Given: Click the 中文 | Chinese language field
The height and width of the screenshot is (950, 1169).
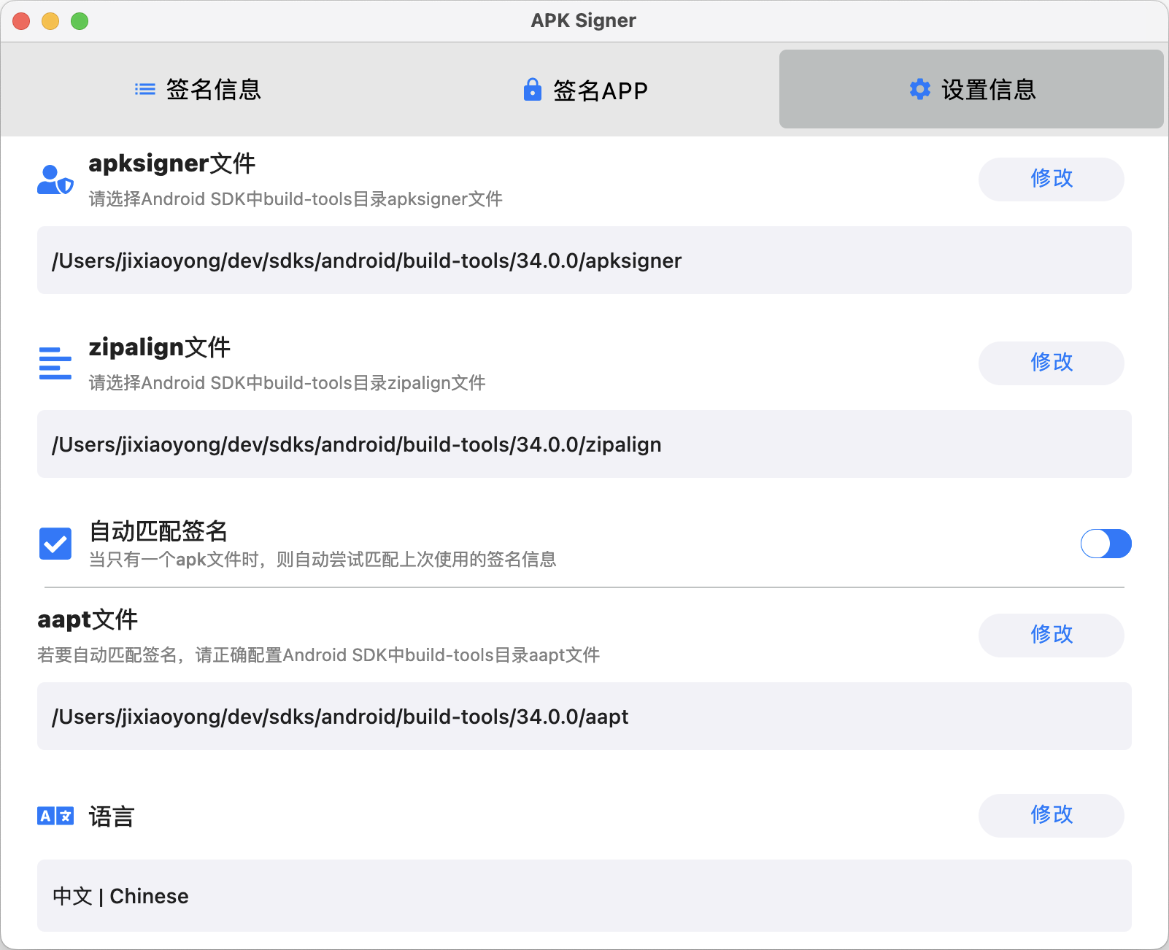Looking at the screenshot, I should pos(584,896).
